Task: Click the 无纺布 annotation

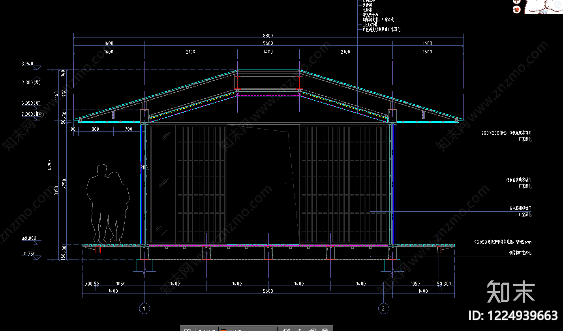Action: point(367,10)
